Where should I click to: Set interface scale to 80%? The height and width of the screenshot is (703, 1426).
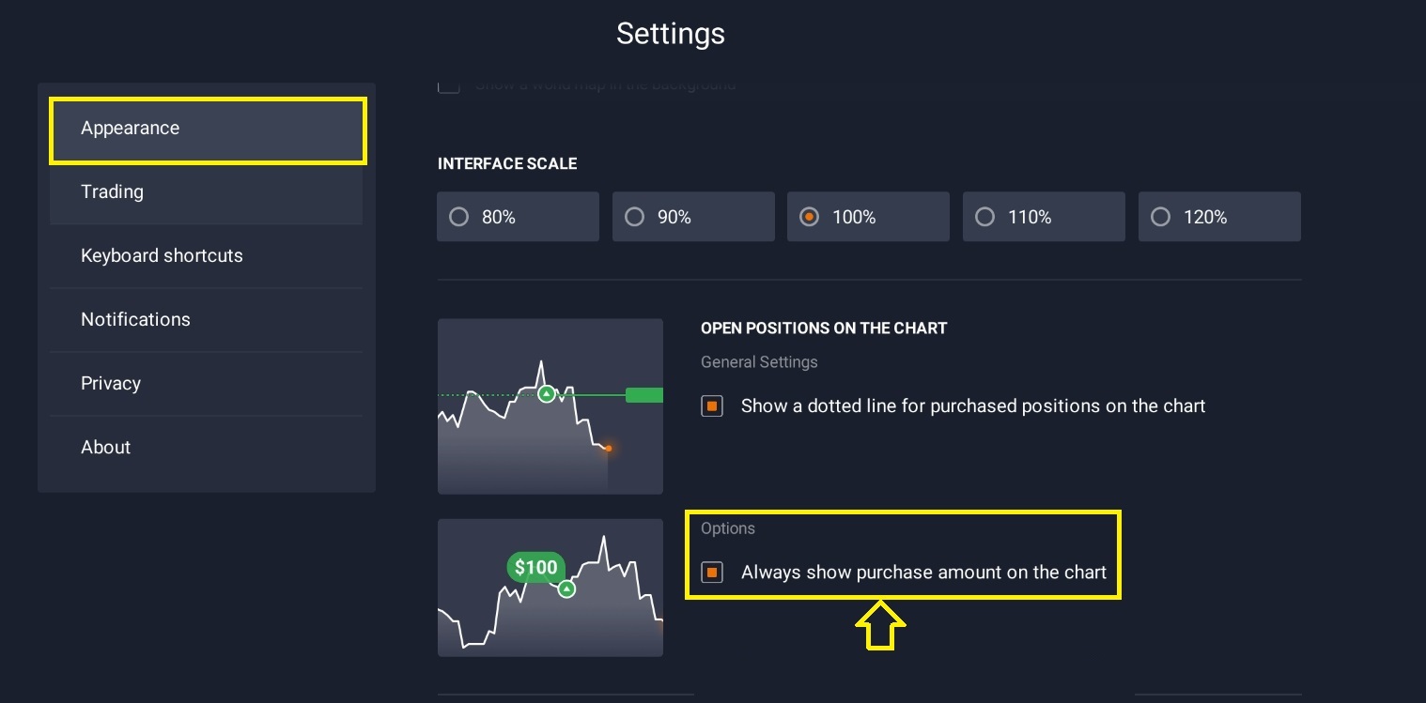point(518,217)
